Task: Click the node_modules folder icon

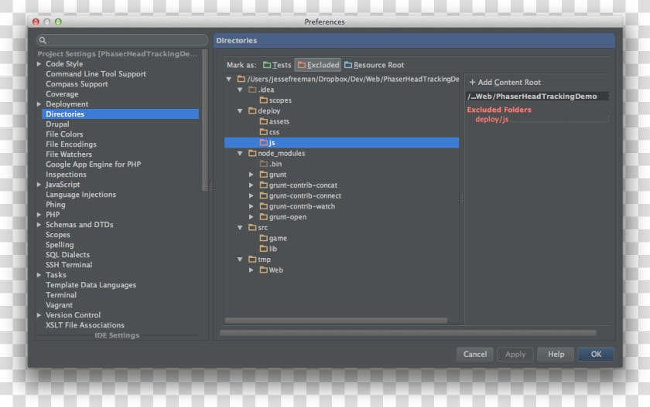Action: pos(252,153)
